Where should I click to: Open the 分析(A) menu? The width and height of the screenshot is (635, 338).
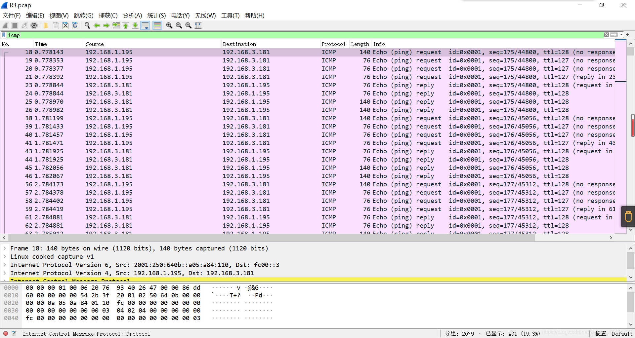pos(132,16)
